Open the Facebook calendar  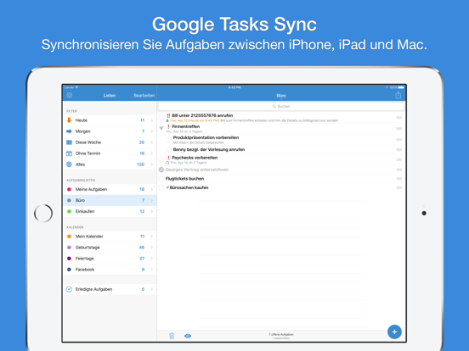110,270
